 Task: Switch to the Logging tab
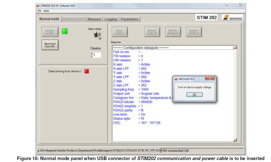click(110, 19)
